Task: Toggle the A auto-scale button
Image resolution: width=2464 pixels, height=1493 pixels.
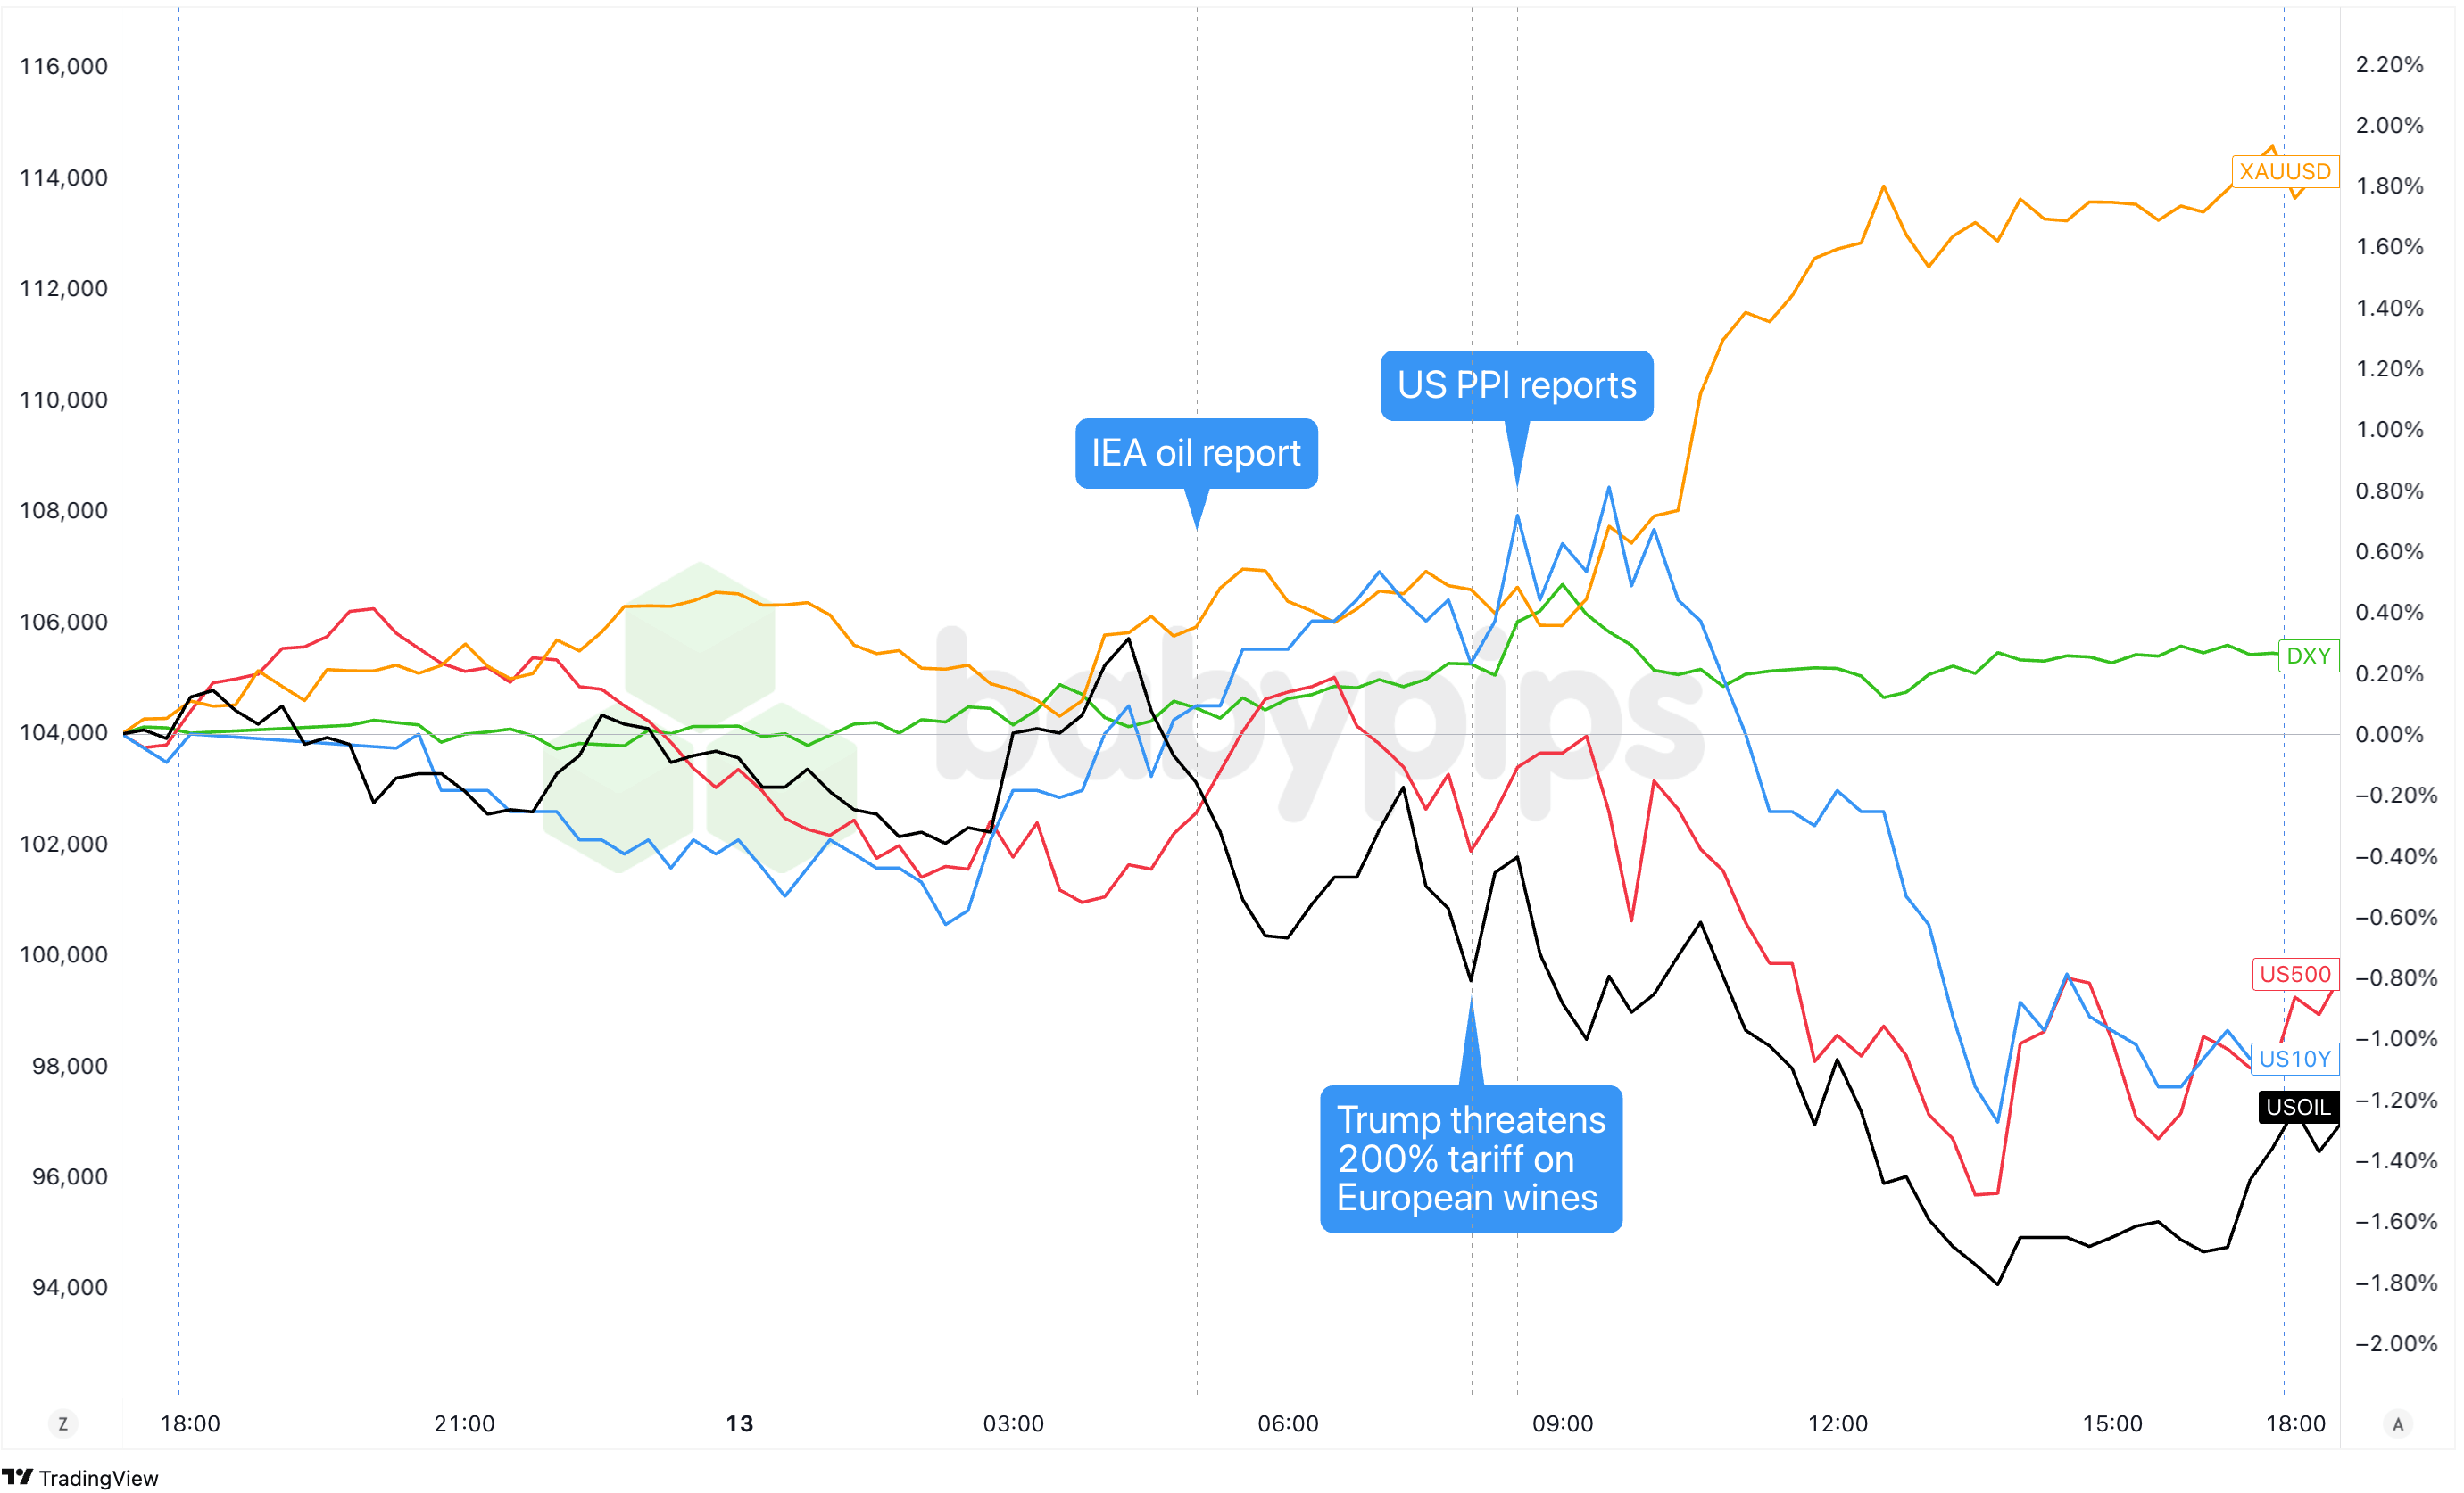Action: [2398, 1424]
